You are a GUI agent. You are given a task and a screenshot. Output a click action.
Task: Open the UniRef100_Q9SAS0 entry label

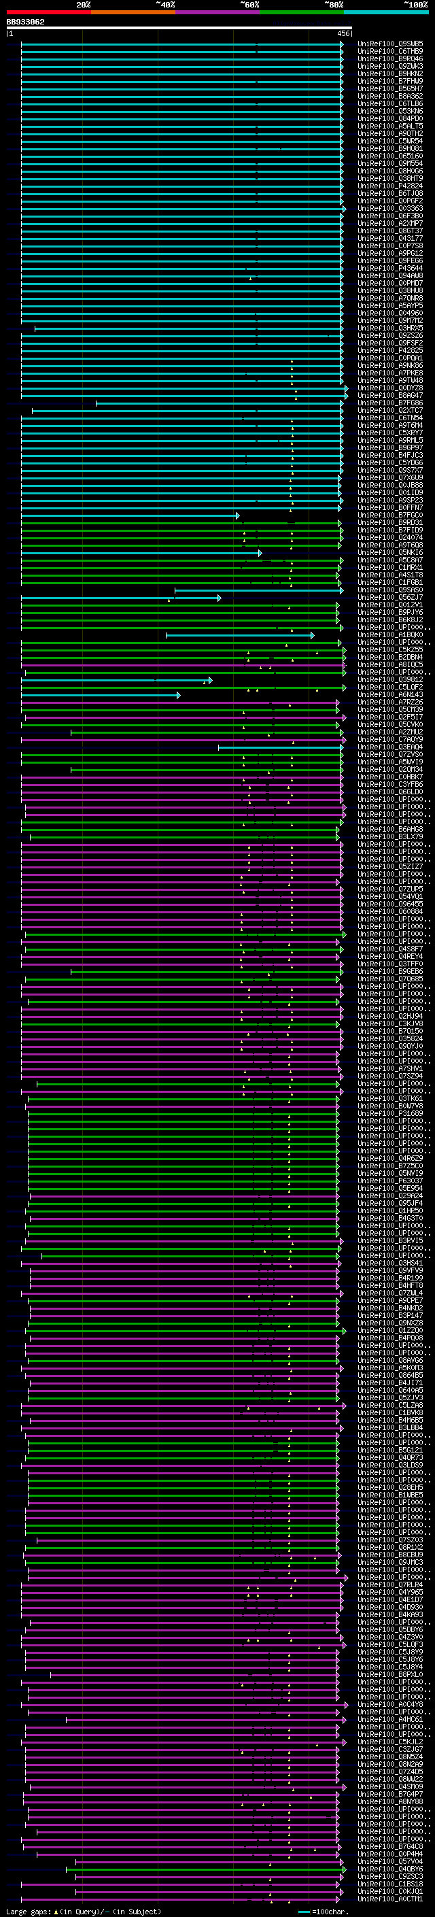pyautogui.click(x=389, y=590)
